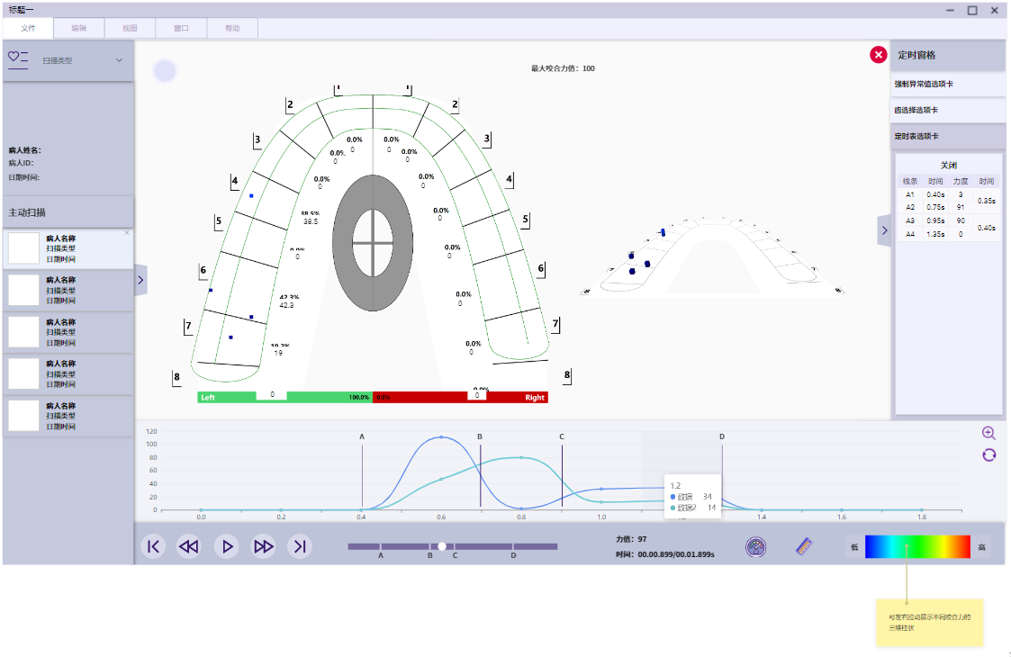This screenshot has width=1011, height=657.
Task: Select the first scan thumbnail in list
Action: coord(23,248)
